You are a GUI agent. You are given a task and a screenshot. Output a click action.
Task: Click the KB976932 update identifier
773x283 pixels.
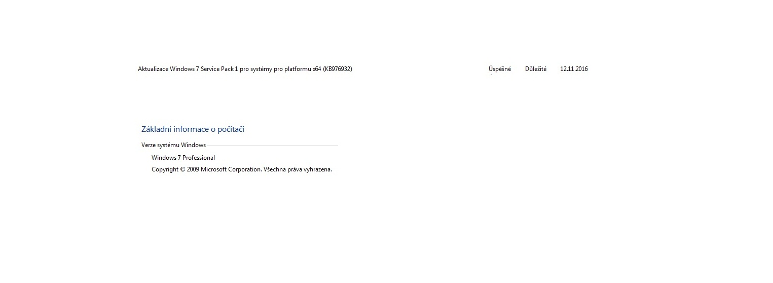coord(338,69)
